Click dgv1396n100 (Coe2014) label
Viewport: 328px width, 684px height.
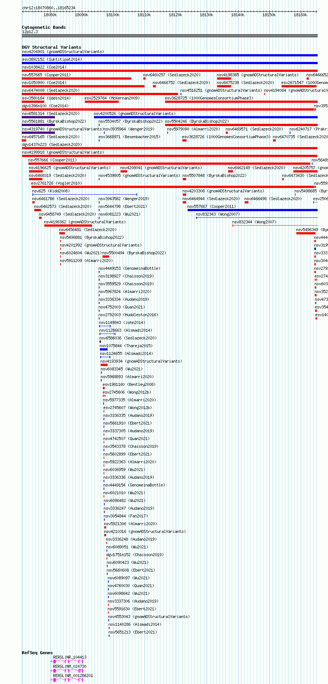[x=45, y=106]
